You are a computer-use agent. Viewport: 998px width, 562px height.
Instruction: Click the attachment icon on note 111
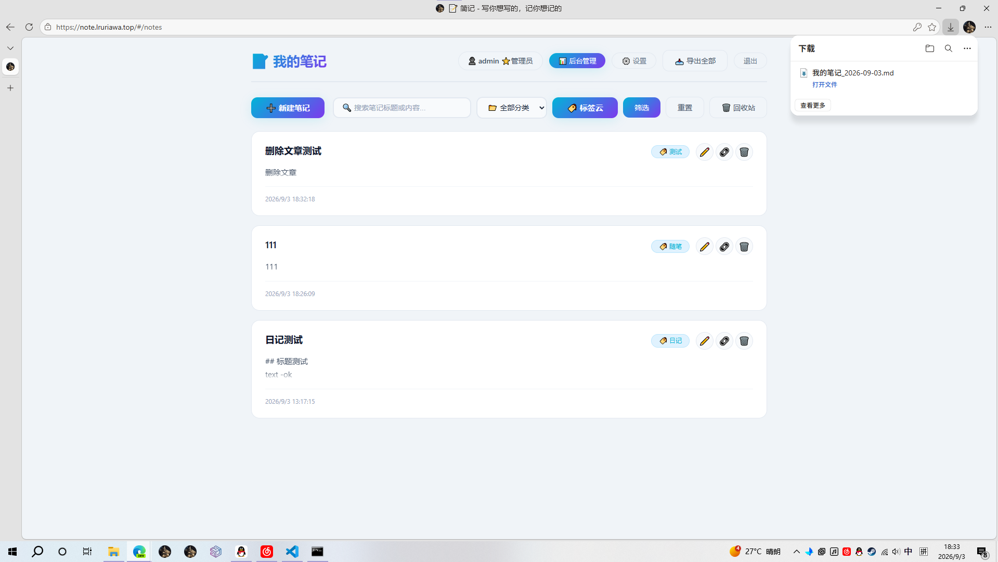pyautogui.click(x=724, y=247)
